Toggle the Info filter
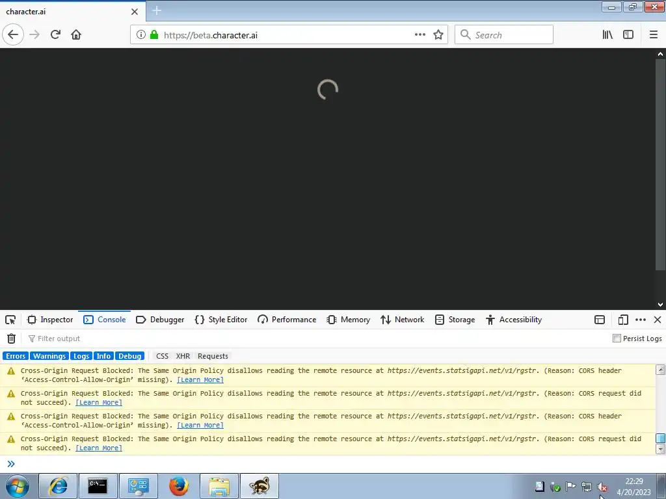666x499 pixels. [x=103, y=356]
